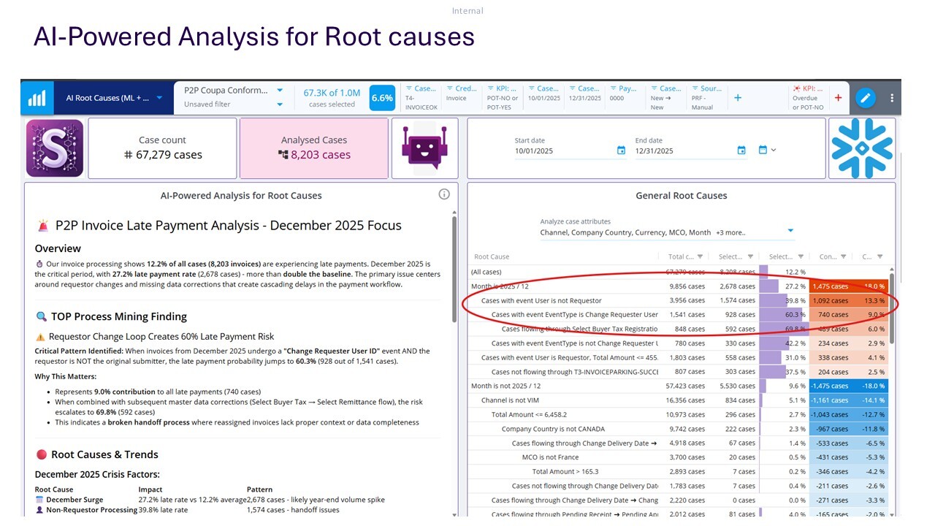Select Select Buyer Tax Registration flow row

pyautogui.click(x=679, y=329)
